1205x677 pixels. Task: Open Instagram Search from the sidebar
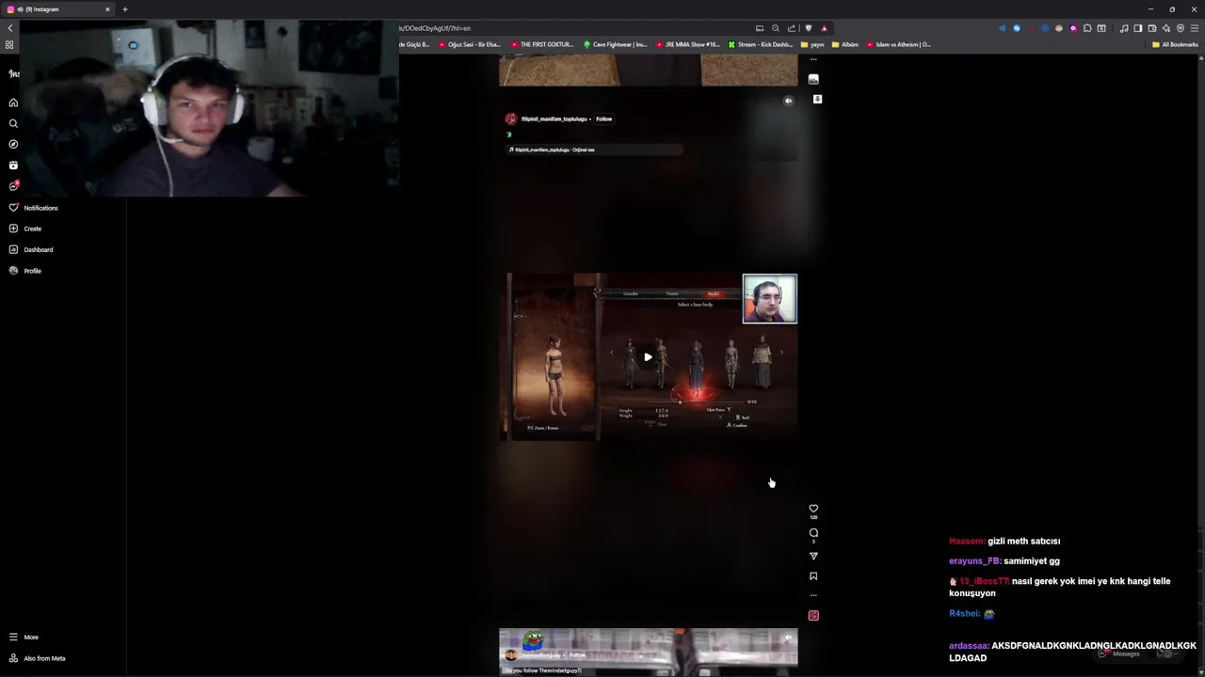point(13,123)
